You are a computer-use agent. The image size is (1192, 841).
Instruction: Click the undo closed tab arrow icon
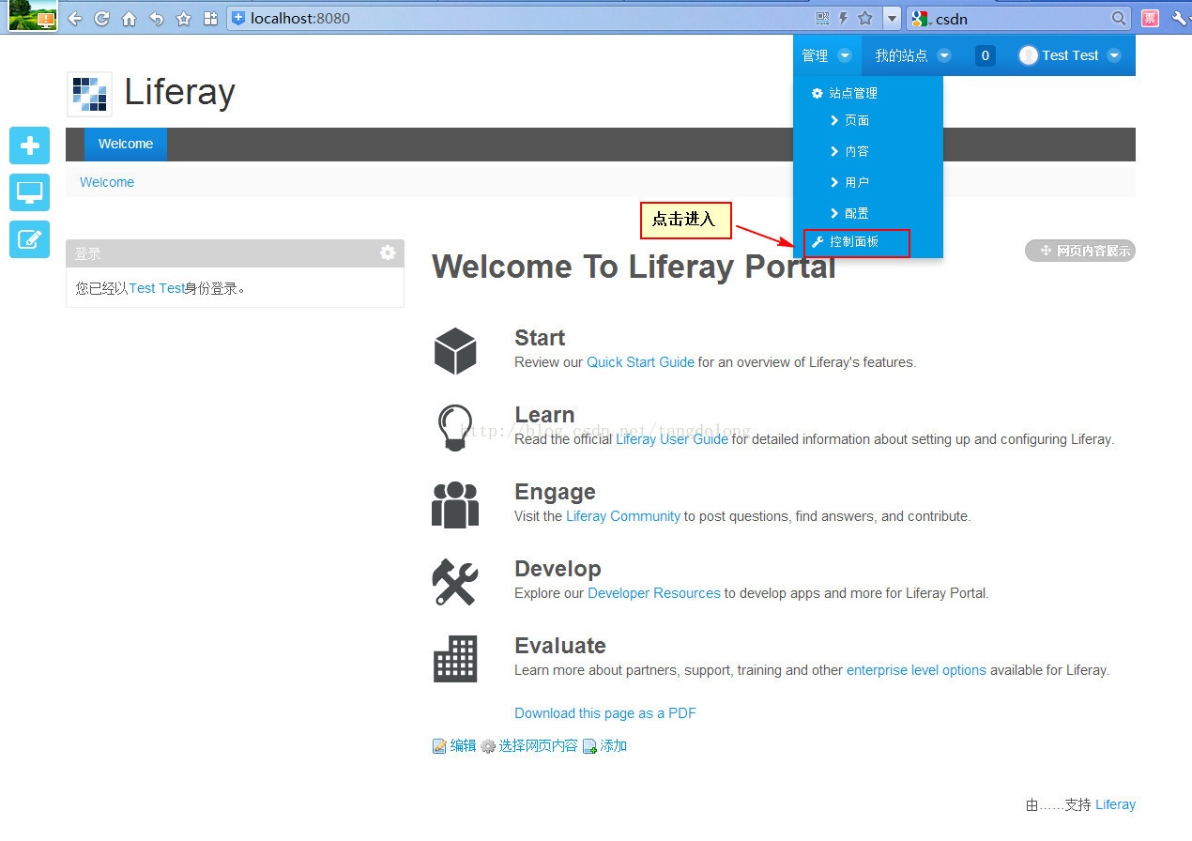156,18
